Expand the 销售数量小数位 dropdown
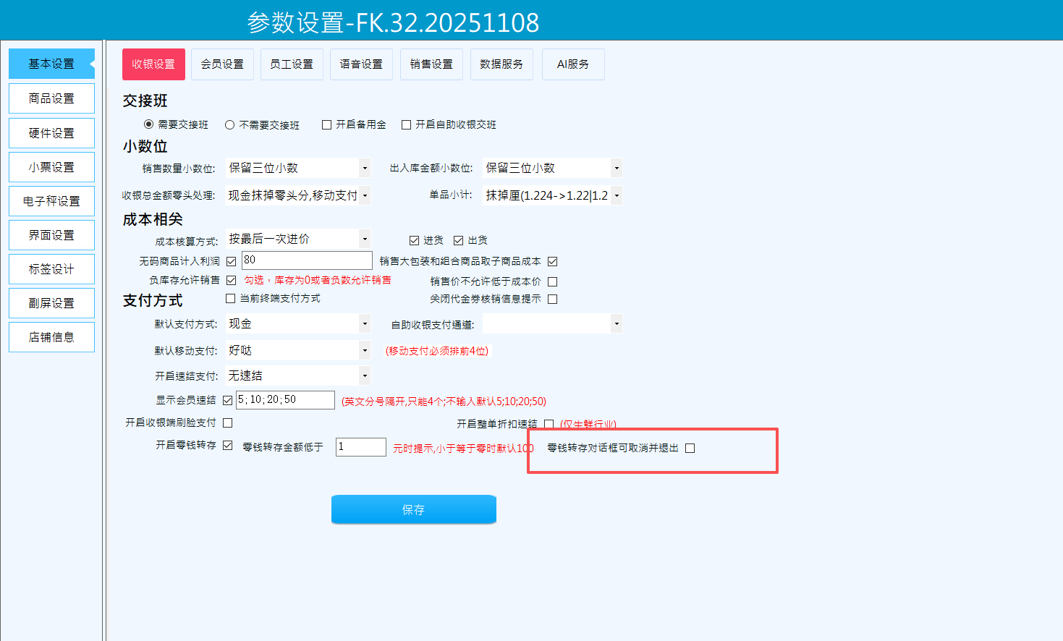 tap(365, 169)
